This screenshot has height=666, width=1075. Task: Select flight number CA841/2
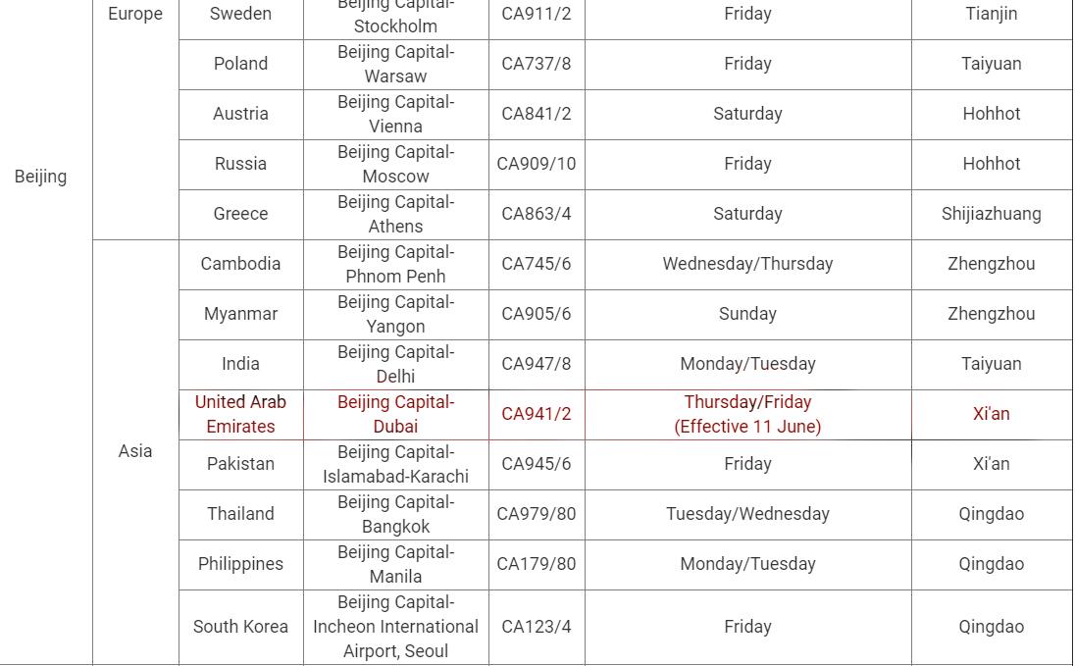[x=537, y=114]
